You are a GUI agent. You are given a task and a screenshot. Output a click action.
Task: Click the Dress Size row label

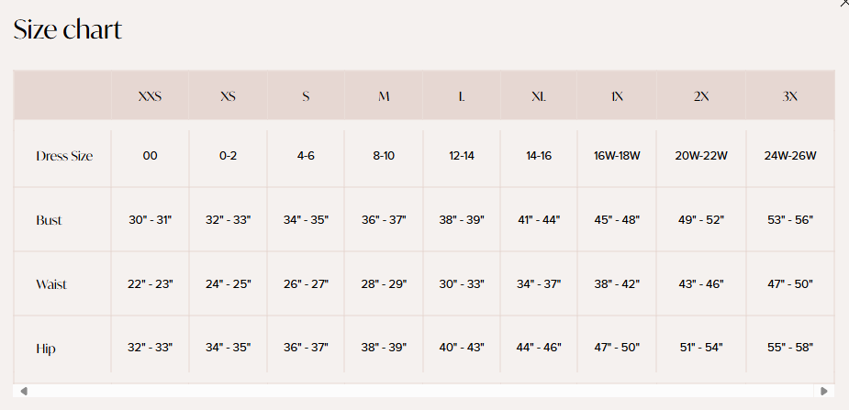(64, 156)
